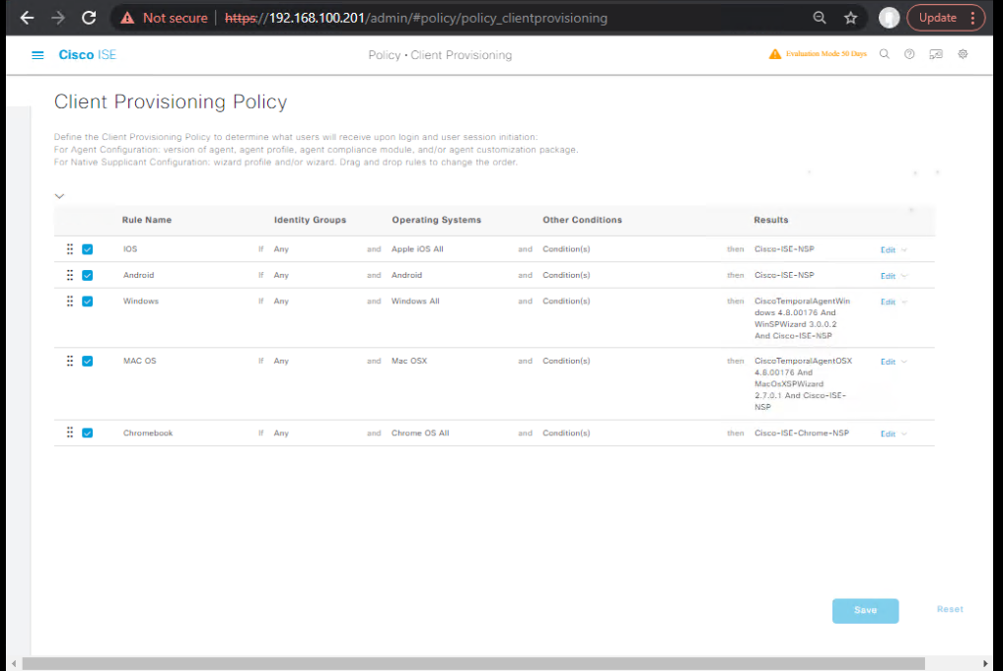Grab the drag handle of the MAC OS rule

coord(70,361)
